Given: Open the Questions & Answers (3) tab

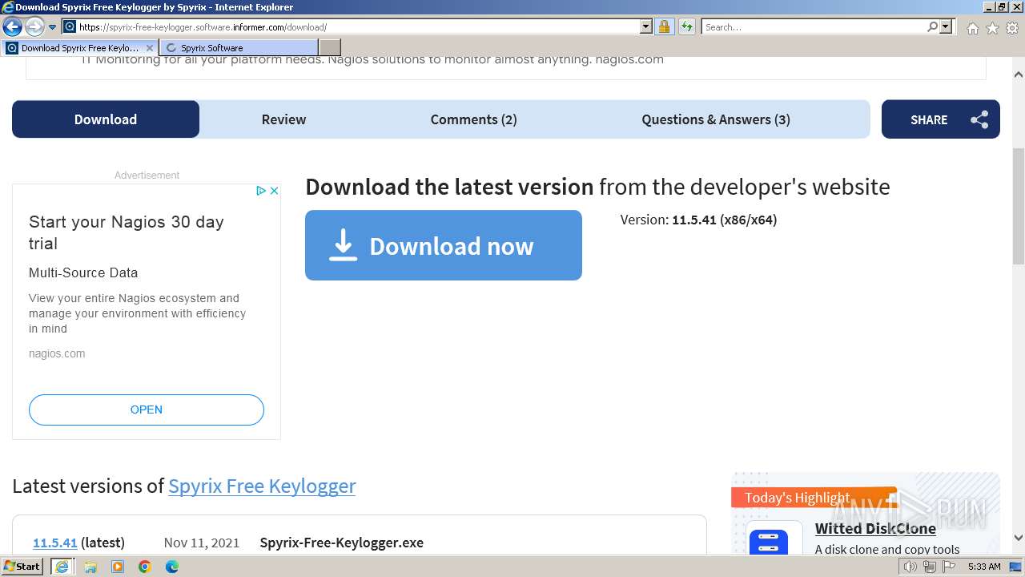Looking at the screenshot, I should 716,119.
